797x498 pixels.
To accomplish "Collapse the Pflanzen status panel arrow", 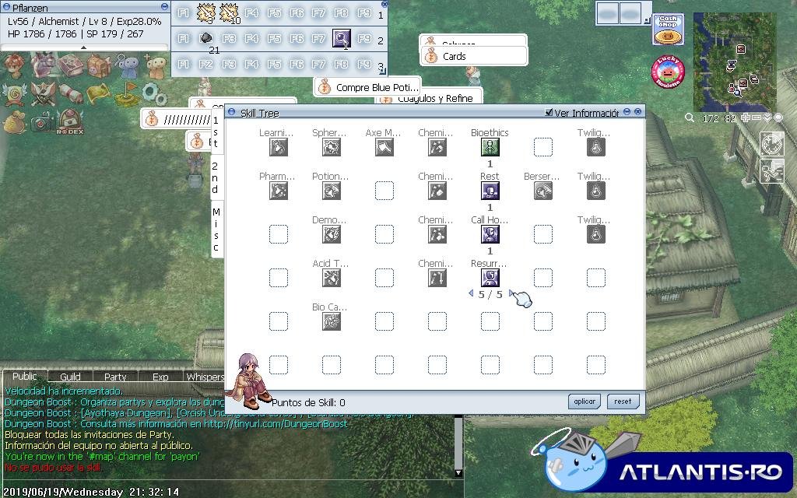I will pyautogui.click(x=84, y=47).
